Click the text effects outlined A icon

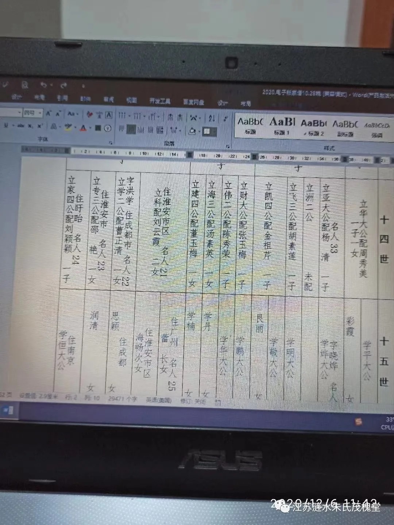[54, 126]
